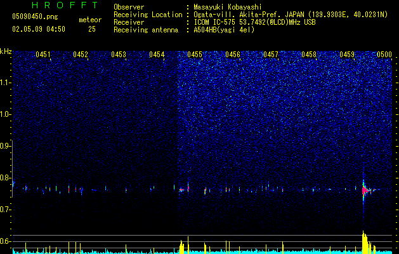Click the 0.9 kHz axis label
This screenshot has height=254, width=399.
6,146
